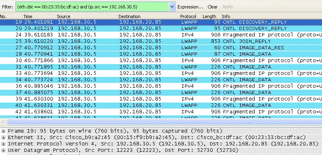Select packet 39 at time 41.630300
Image resolution: width=322 pixels, height=155 pixels.
pyautogui.click(x=161, y=99)
